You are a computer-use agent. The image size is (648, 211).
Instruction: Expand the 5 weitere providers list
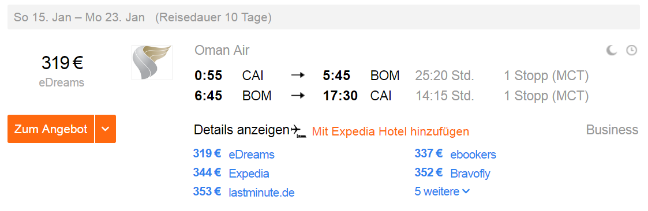tap(442, 191)
